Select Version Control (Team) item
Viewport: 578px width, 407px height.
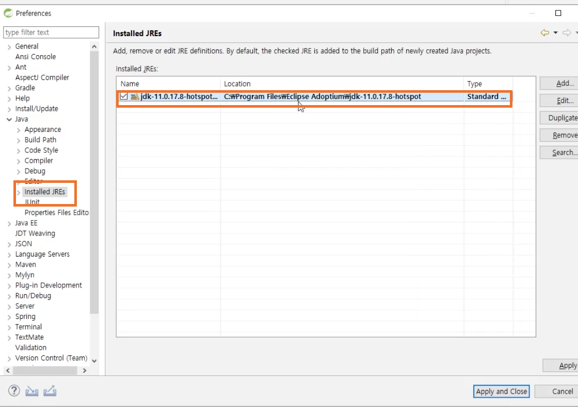(x=51, y=358)
